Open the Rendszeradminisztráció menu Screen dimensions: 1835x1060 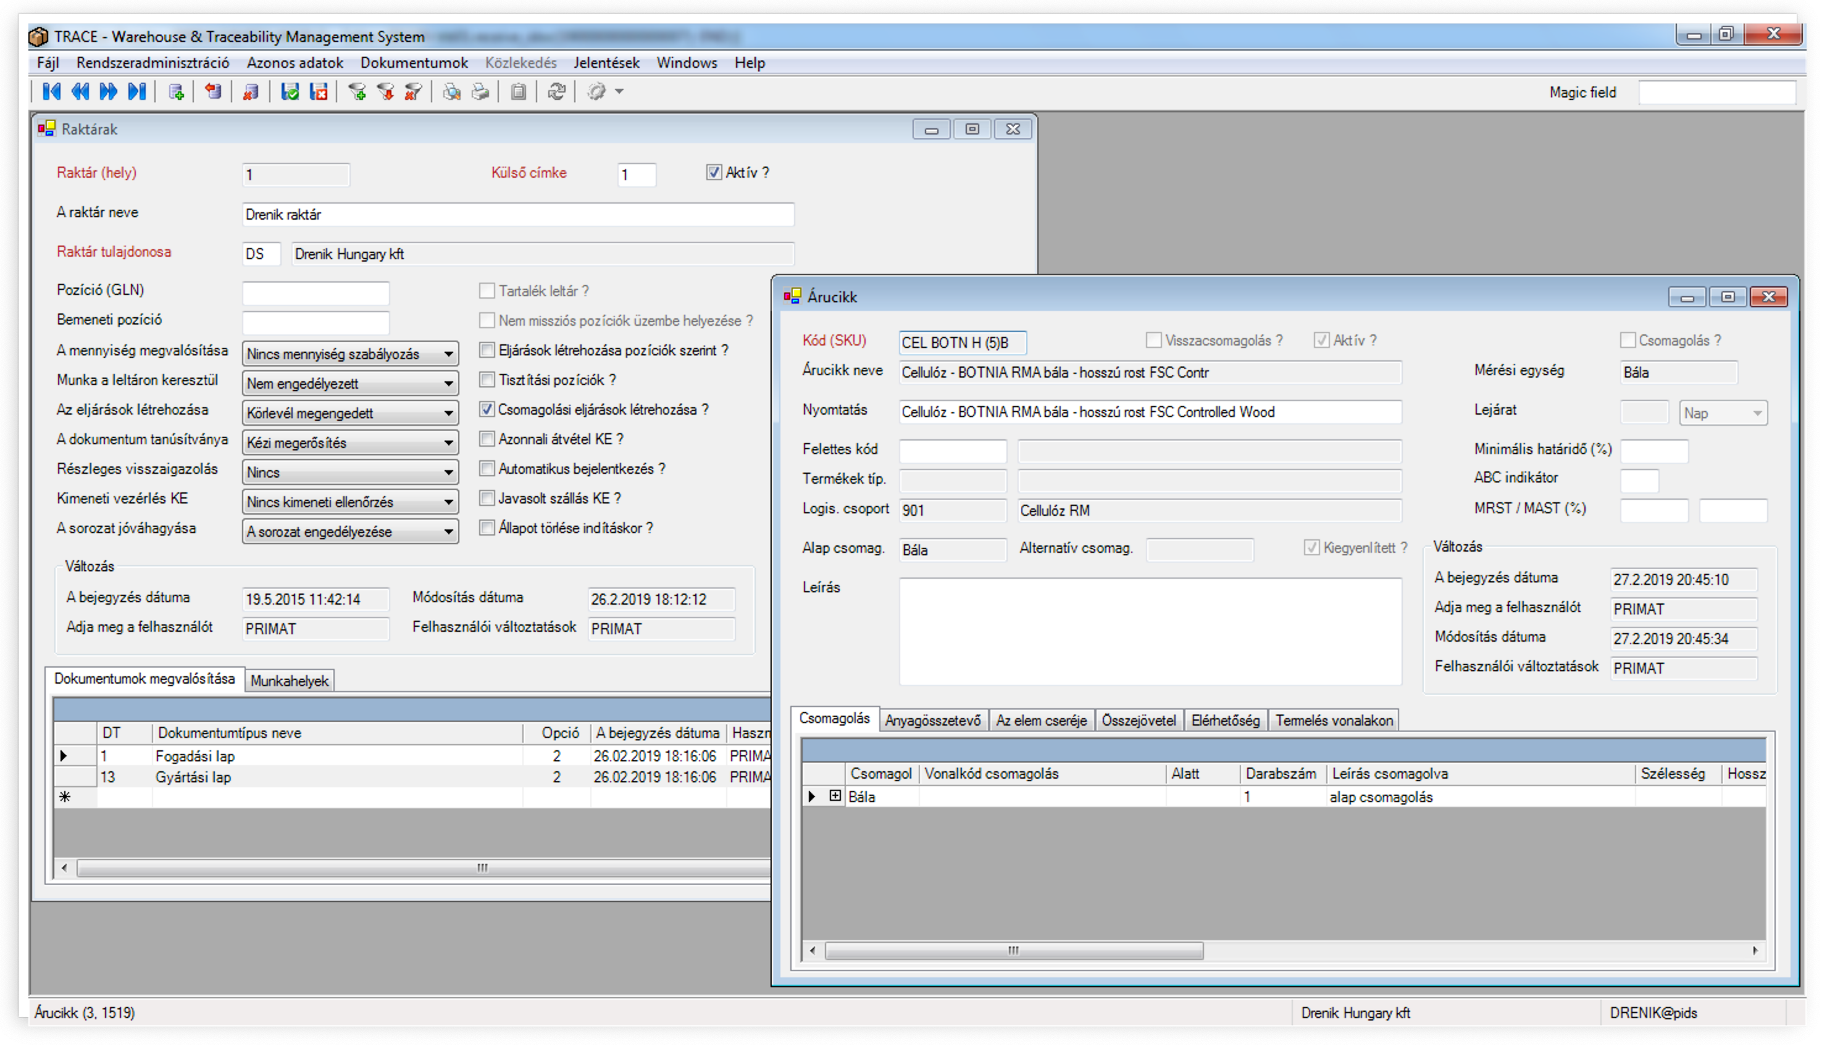pyautogui.click(x=153, y=62)
